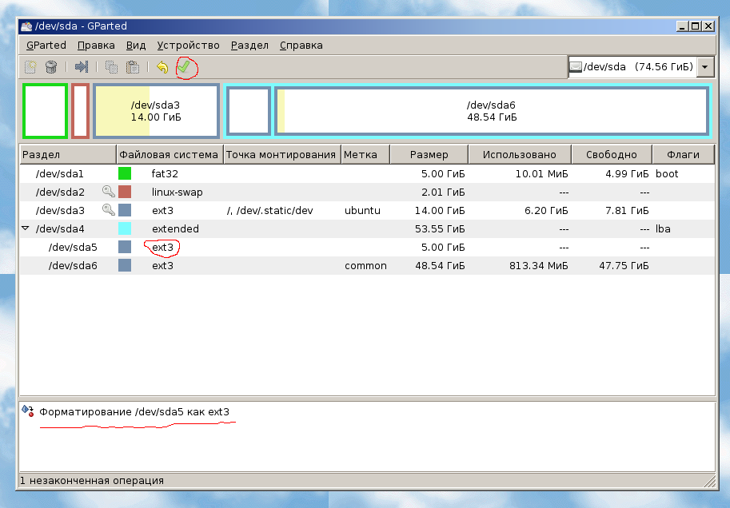
Task: Click key icon on /dev/sda3 row
Action: pyautogui.click(x=109, y=210)
